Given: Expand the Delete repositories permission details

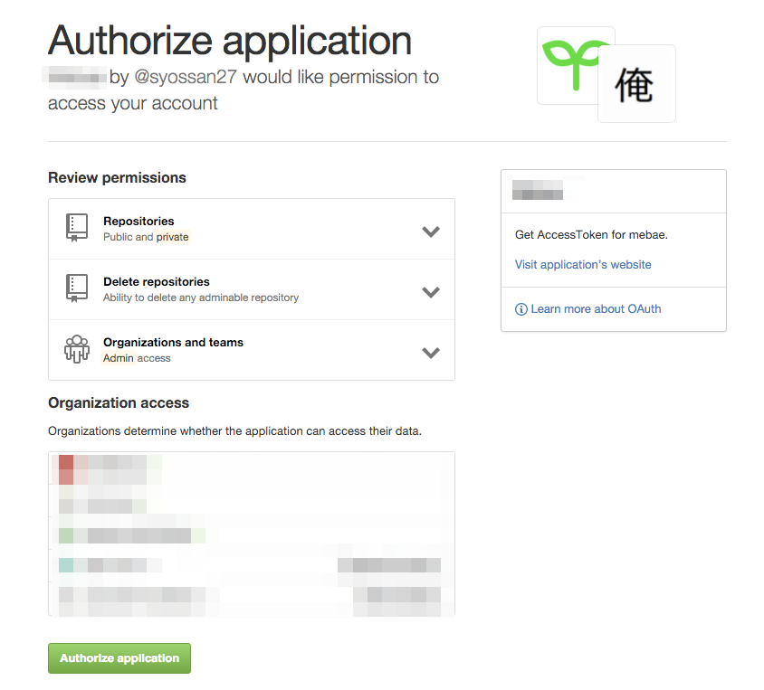Looking at the screenshot, I should (x=431, y=291).
